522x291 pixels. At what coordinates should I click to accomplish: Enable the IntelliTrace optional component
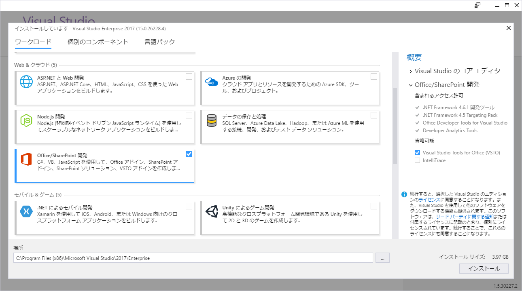[x=417, y=160]
